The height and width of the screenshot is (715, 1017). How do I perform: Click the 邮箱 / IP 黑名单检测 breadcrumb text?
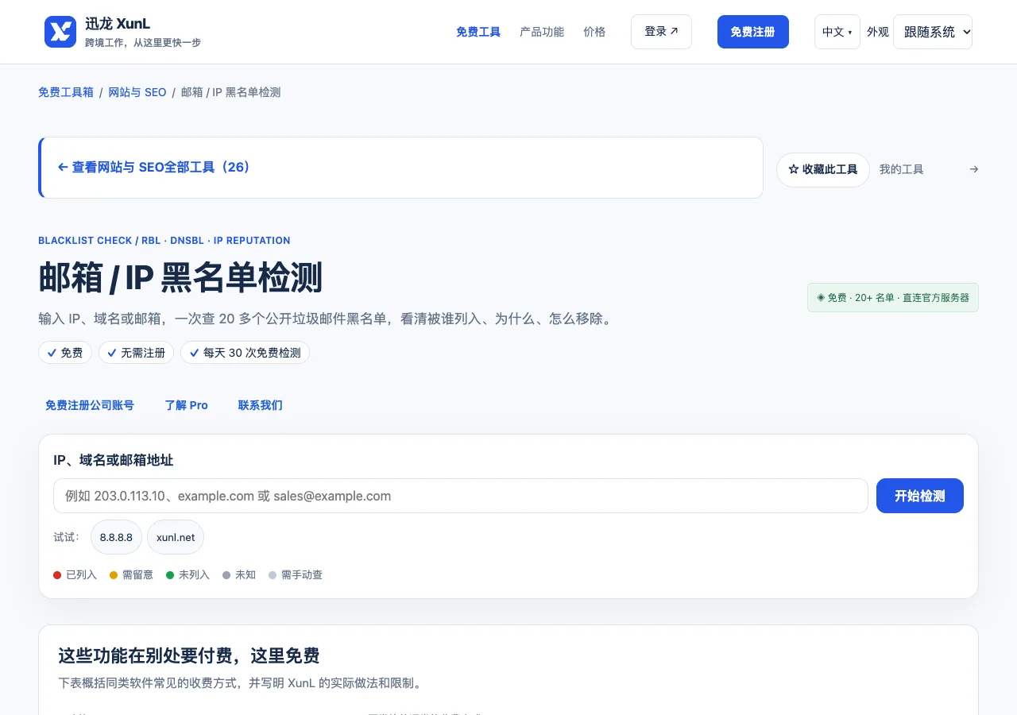[x=231, y=92]
